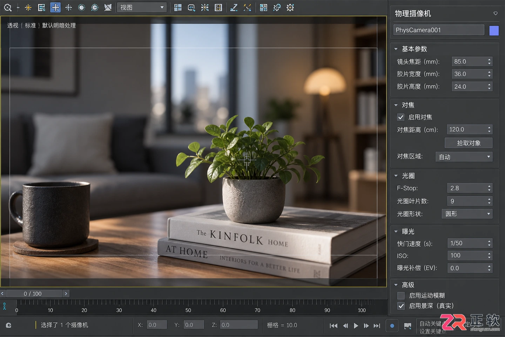
Task: Open the four-pane viewport layout icon
Action: click(178, 7)
